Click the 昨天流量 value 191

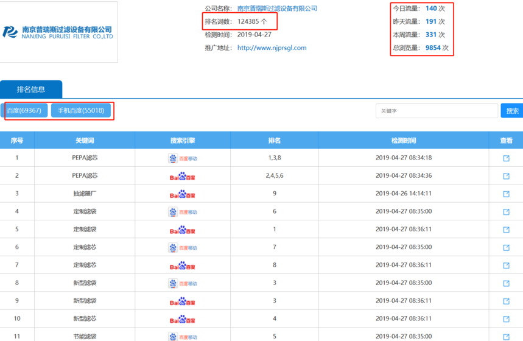[x=431, y=22]
